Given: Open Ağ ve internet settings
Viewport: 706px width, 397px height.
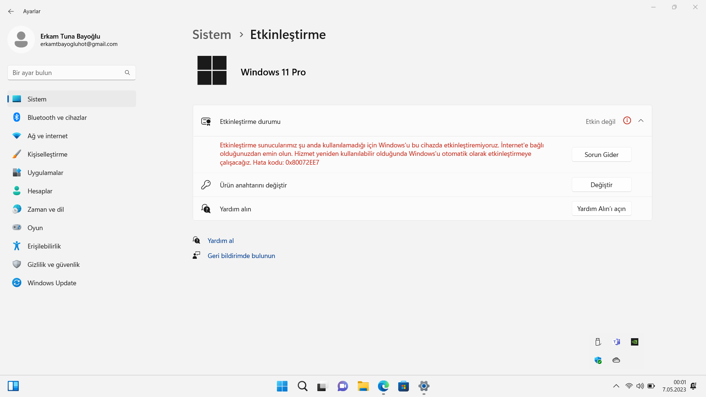Looking at the screenshot, I should (72, 136).
